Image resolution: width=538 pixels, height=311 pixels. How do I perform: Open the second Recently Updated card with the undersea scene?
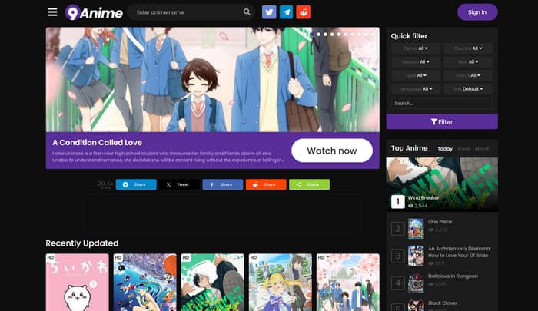[x=144, y=282]
